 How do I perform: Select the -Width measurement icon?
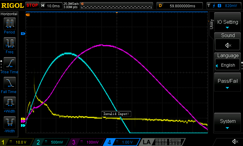[x=9, y=123]
